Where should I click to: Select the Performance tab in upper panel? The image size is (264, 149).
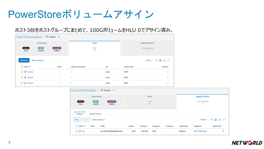tap(42, 48)
